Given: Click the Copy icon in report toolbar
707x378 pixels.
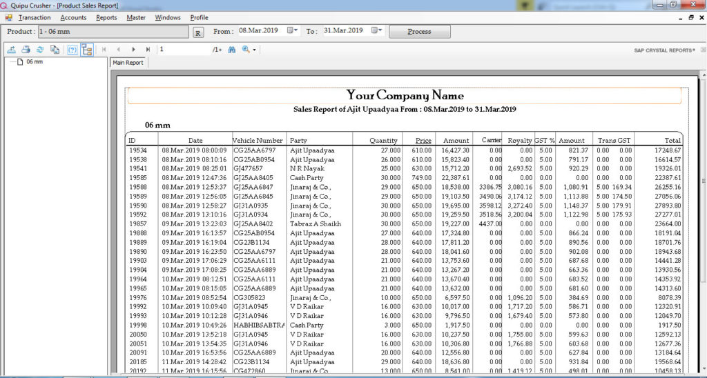Looking at the screenshot, I should coord(55,50).
